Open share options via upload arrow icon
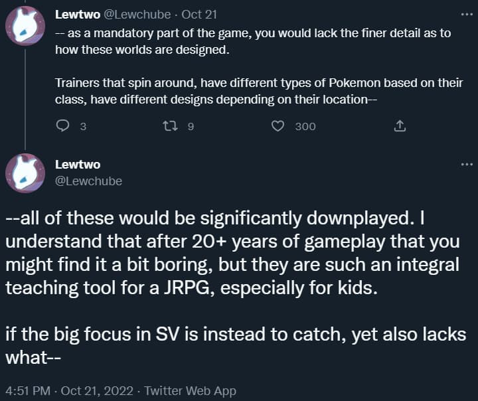 click(400, 125)
